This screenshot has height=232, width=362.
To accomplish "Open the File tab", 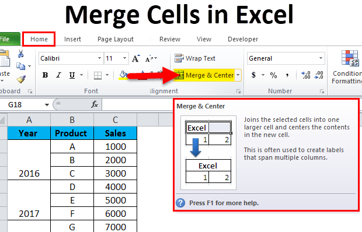I will point(9,39).
